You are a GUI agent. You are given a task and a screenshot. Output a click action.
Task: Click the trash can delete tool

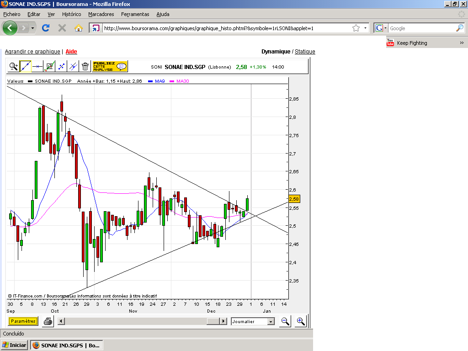click(85, 66)
